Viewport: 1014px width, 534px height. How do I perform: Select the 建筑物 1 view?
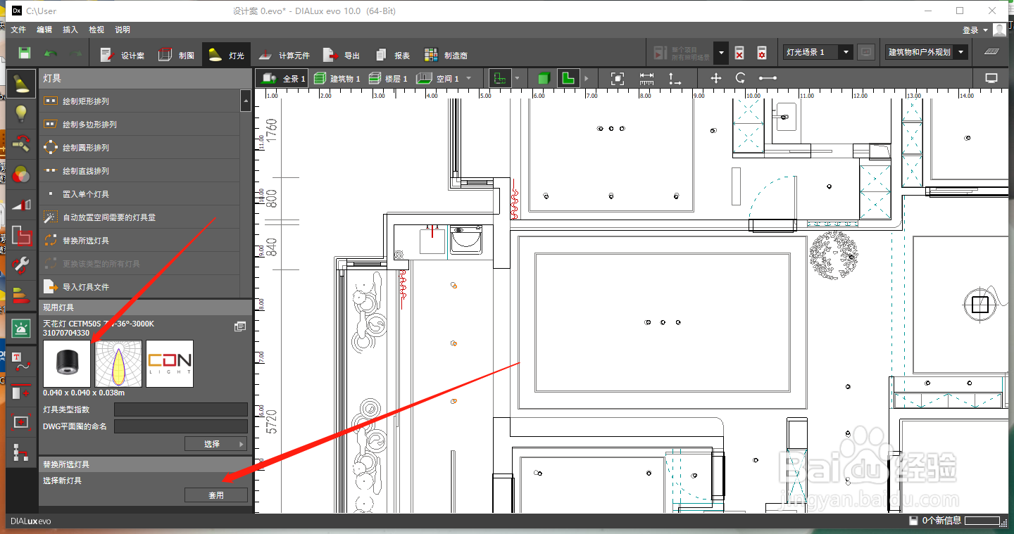coord(337,79)
